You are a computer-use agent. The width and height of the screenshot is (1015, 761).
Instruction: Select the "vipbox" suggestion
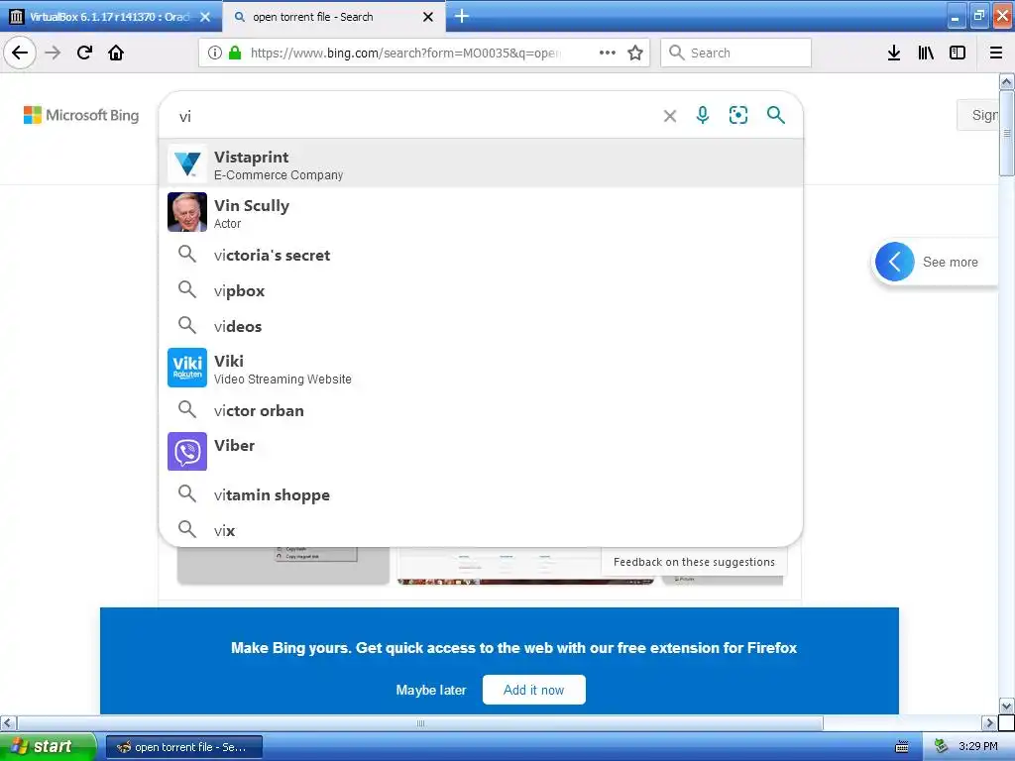coord(481,290)
